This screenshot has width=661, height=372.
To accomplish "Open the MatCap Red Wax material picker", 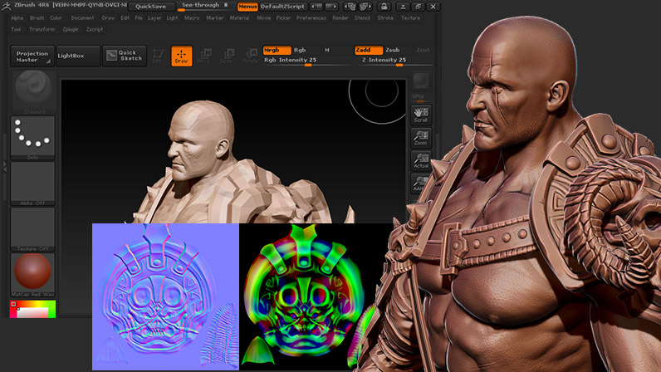I will [33, 274].
